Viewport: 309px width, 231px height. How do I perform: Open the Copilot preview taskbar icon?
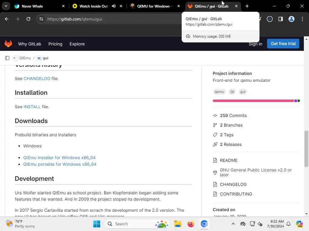(x=299, y=224)
